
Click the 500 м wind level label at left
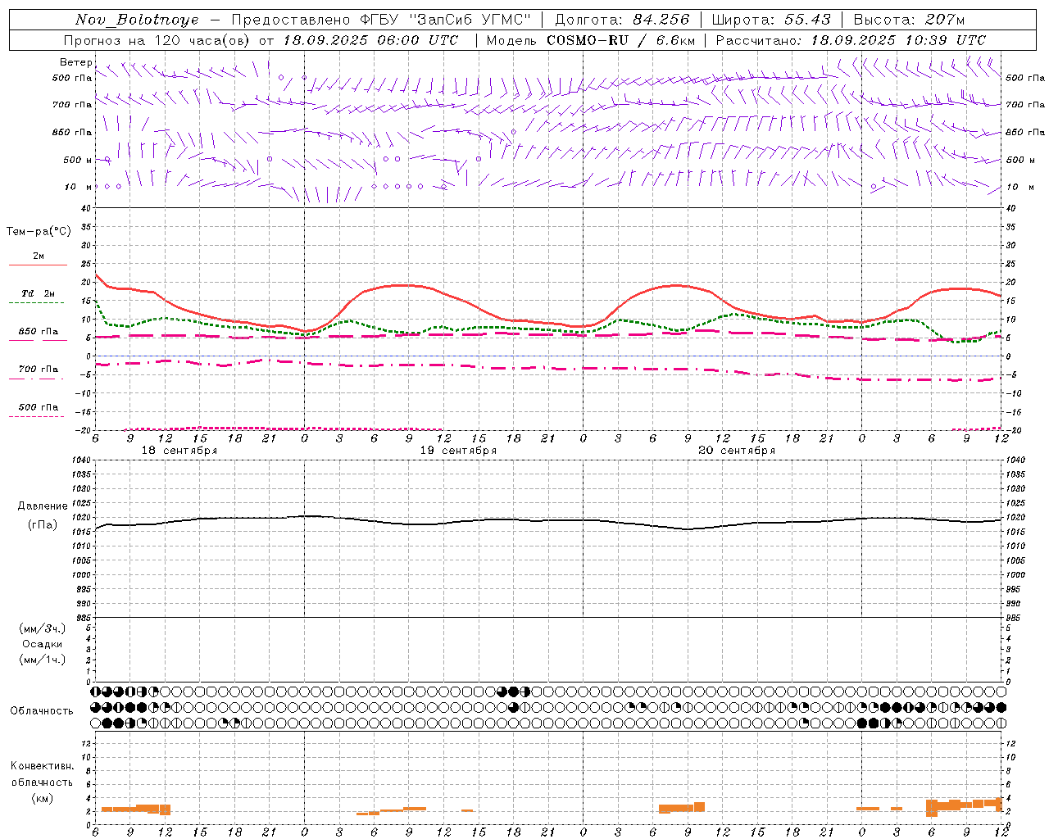(77, 160)
